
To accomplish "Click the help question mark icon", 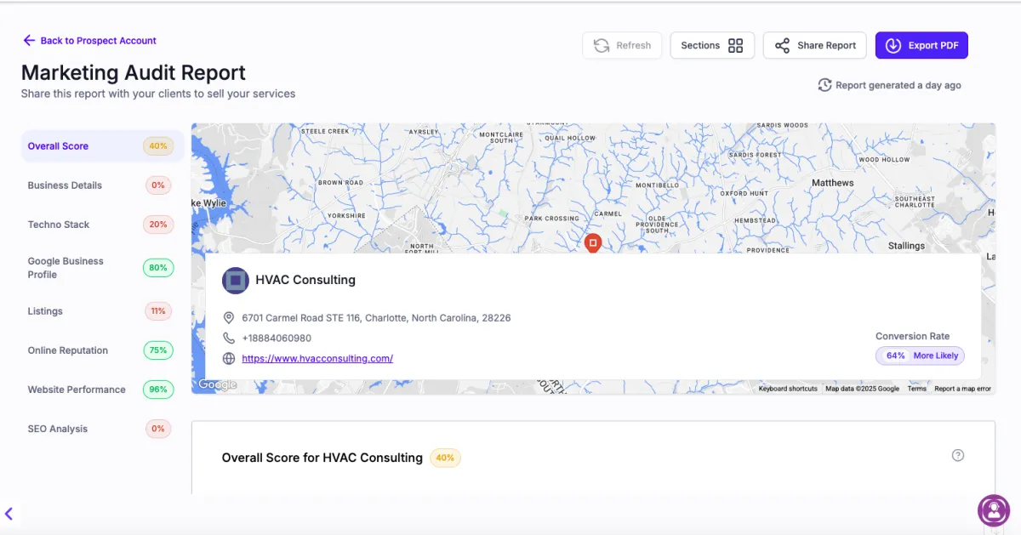I will (958, 455).
